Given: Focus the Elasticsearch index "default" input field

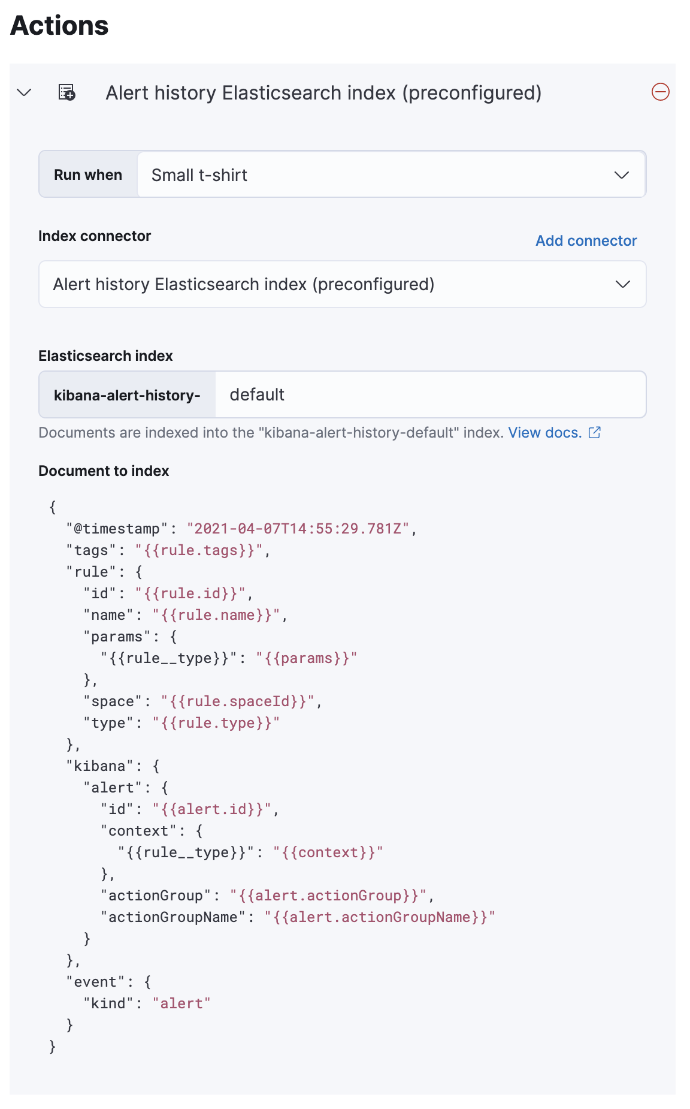Looking at the screenshot, I should click(x=430, y=394).
